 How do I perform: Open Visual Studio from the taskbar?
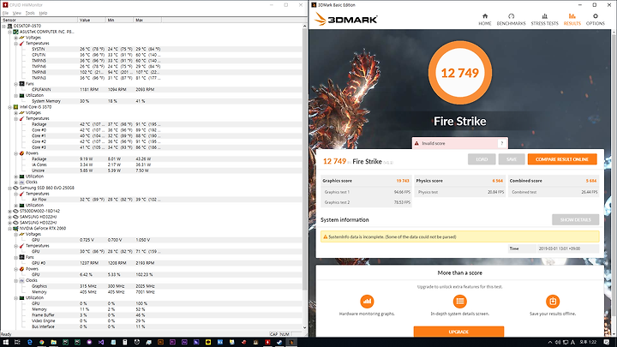coord(101,342)
